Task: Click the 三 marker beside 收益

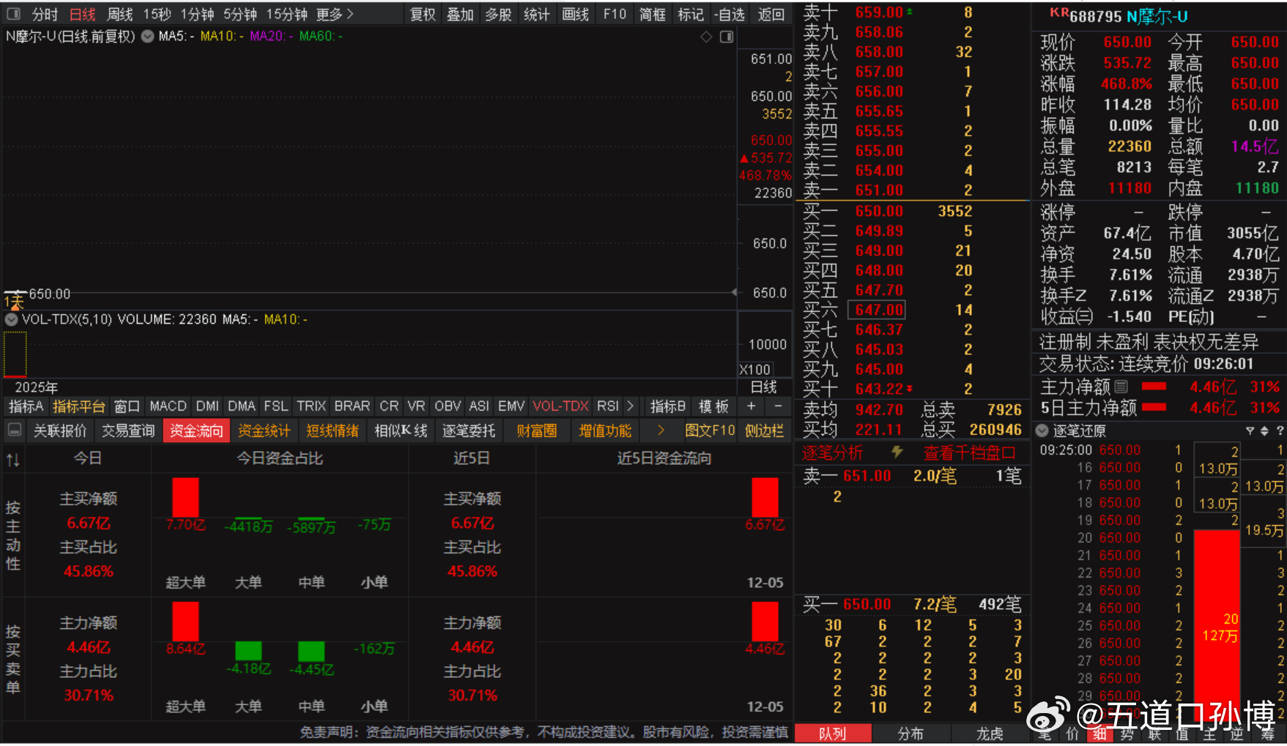Action: (x=1086, y=317)
